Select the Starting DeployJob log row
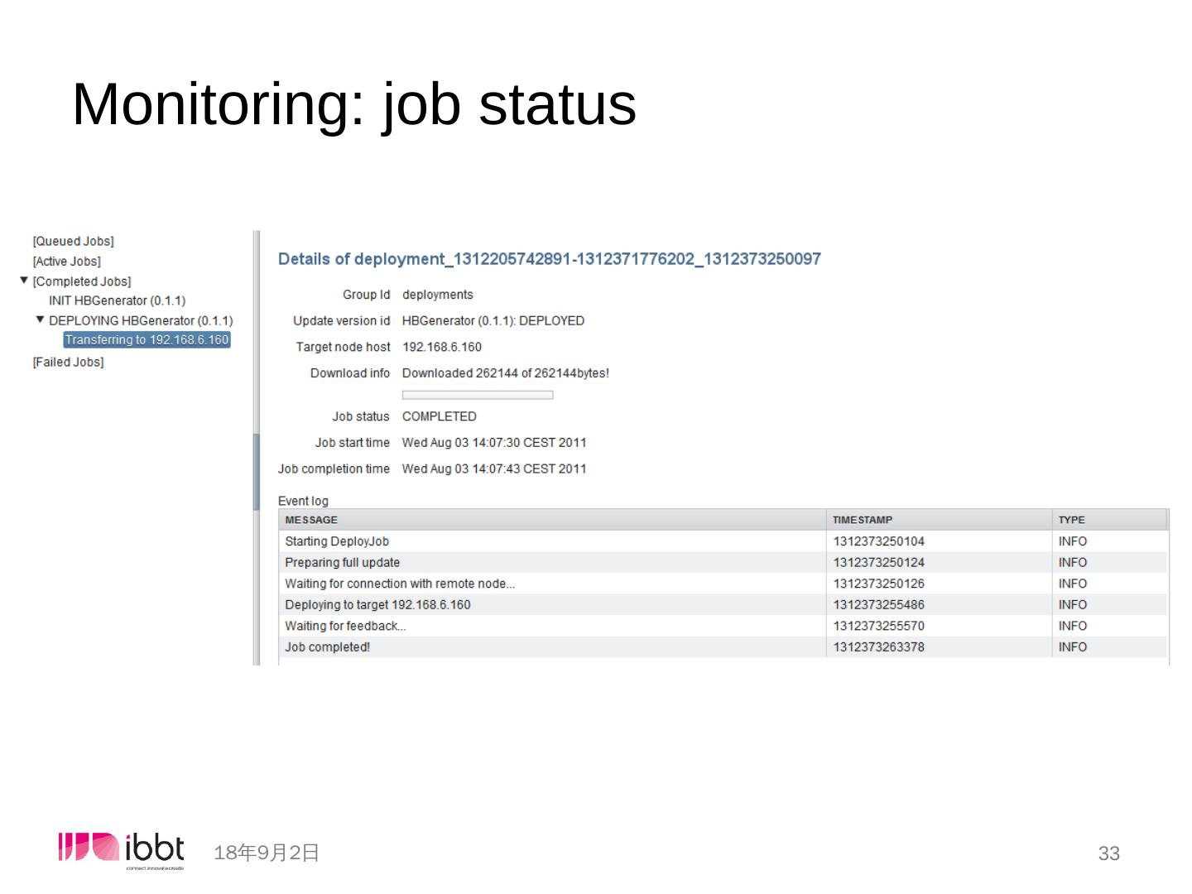Image resolution: width=1192 pixels, height=894 pixels. pos(337,541)
